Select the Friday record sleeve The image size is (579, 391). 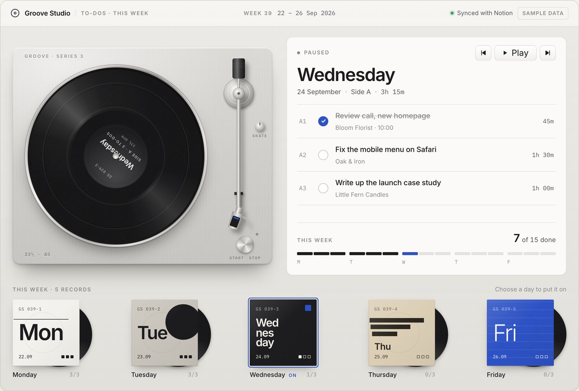pyautogui.click(x=520, y=333)
